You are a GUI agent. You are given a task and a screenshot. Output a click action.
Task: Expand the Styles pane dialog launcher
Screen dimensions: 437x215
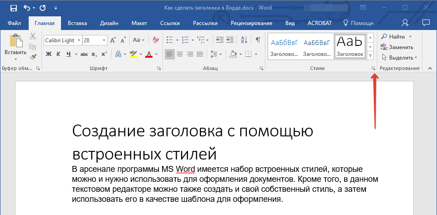click(373, 68)
